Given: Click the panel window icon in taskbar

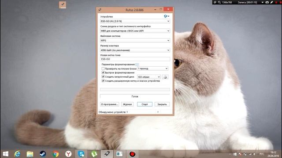Looking at the screenshot, I should pos(119,154).
